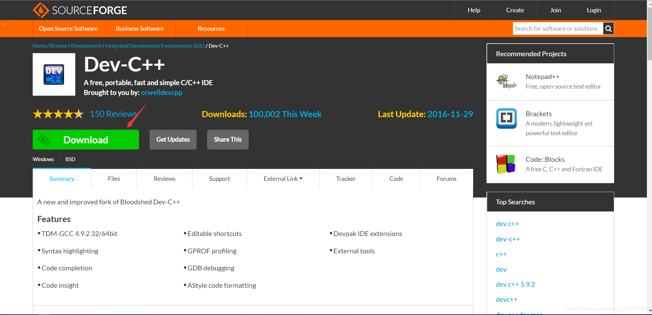Screen dimensions: 652x315
Task: Switch to the Reviews tab
Action: tap(165, 179)
